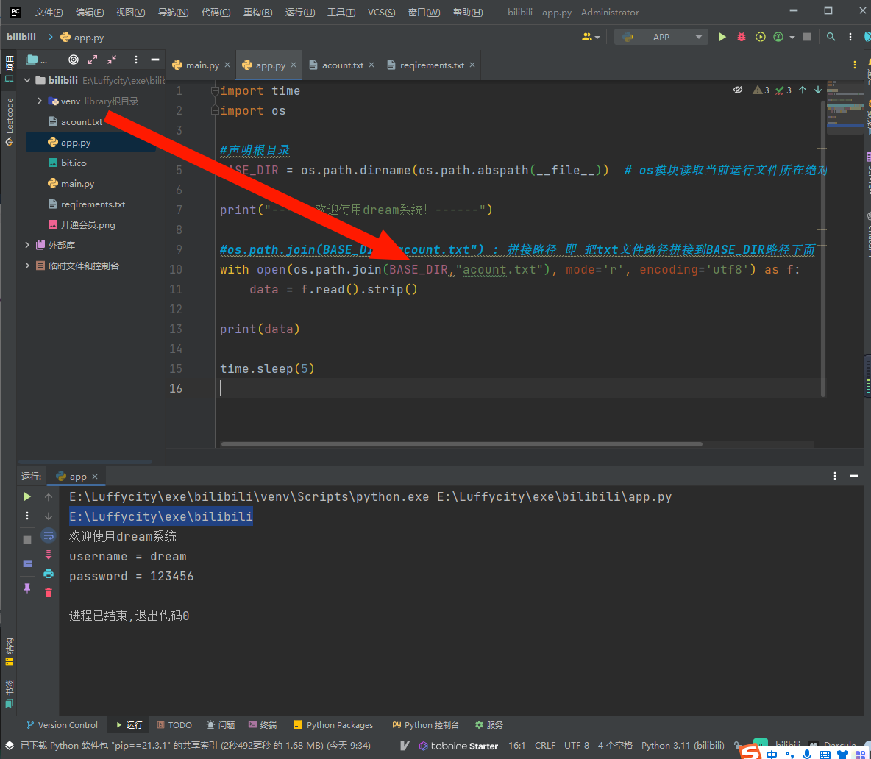Open Search Everywhere magnifier icon

click(831, 37)
